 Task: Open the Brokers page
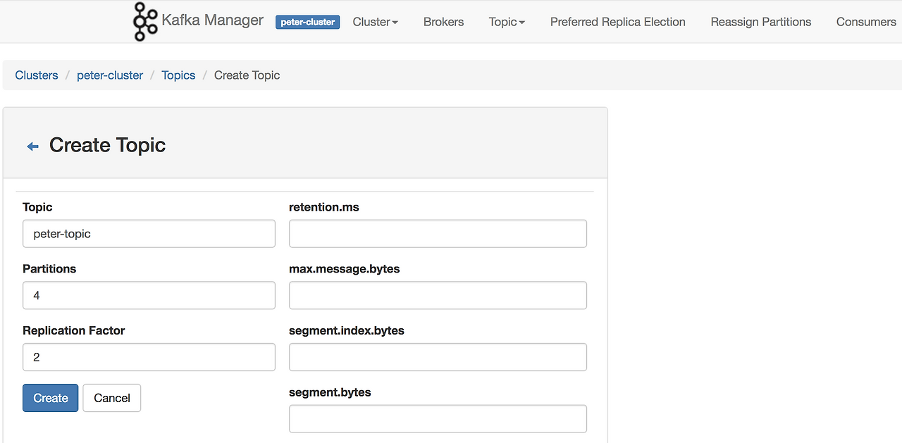tap(443, 22)
